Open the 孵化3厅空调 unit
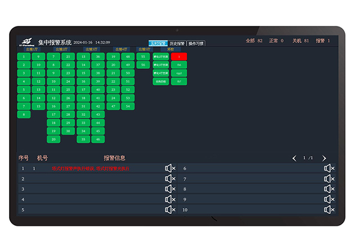The height and width of the screenshot is (251, 354). pos(161,65)
